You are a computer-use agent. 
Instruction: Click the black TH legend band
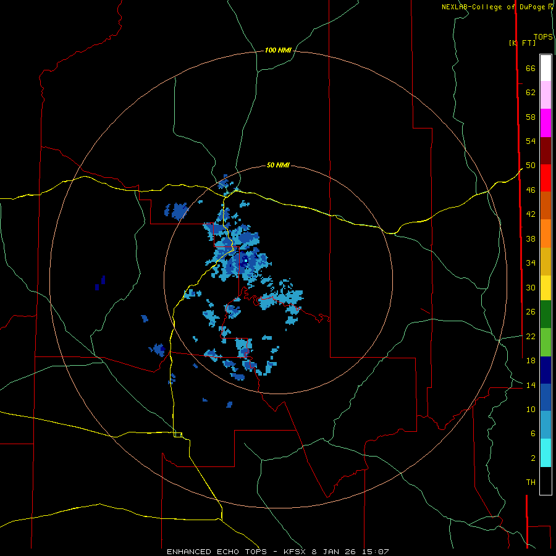[x=545, y=481]
